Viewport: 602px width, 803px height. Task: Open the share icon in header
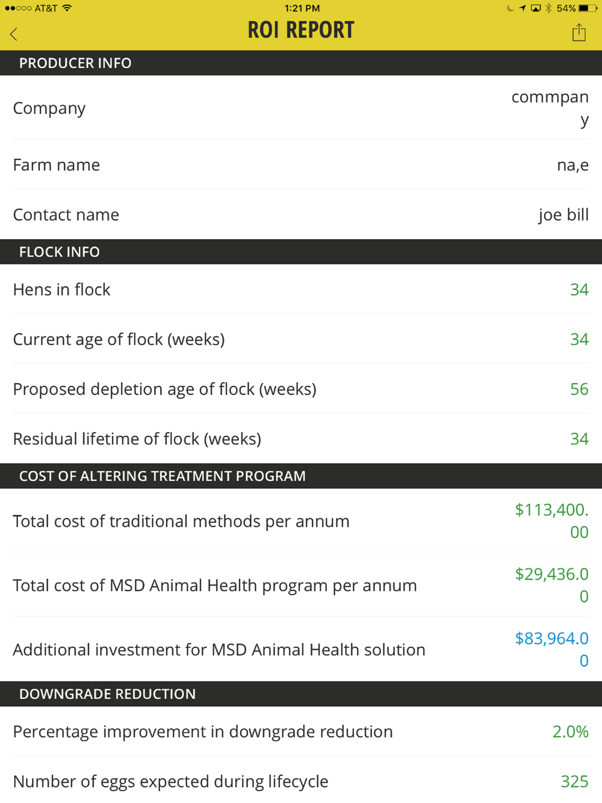point(579,32)
